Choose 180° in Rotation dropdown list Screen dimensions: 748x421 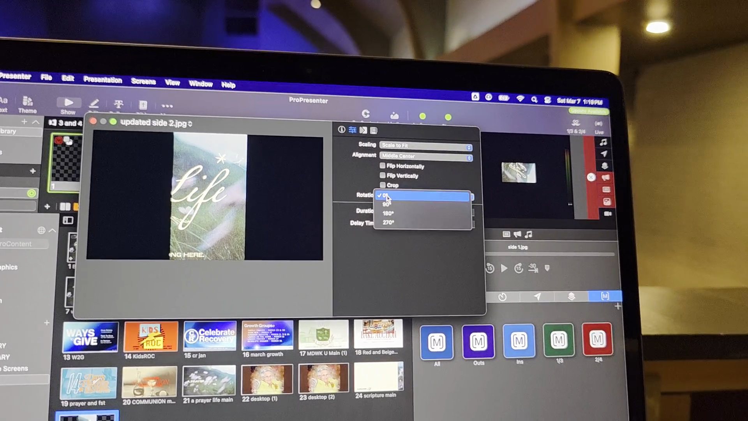tap(388, 213)
